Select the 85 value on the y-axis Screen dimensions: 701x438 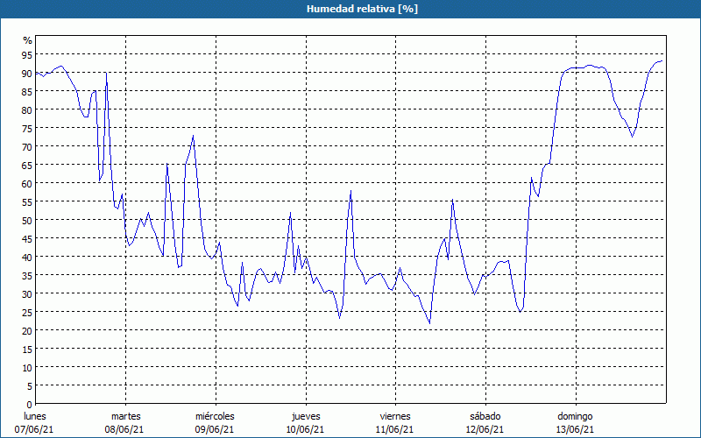(x=27, y=92)
